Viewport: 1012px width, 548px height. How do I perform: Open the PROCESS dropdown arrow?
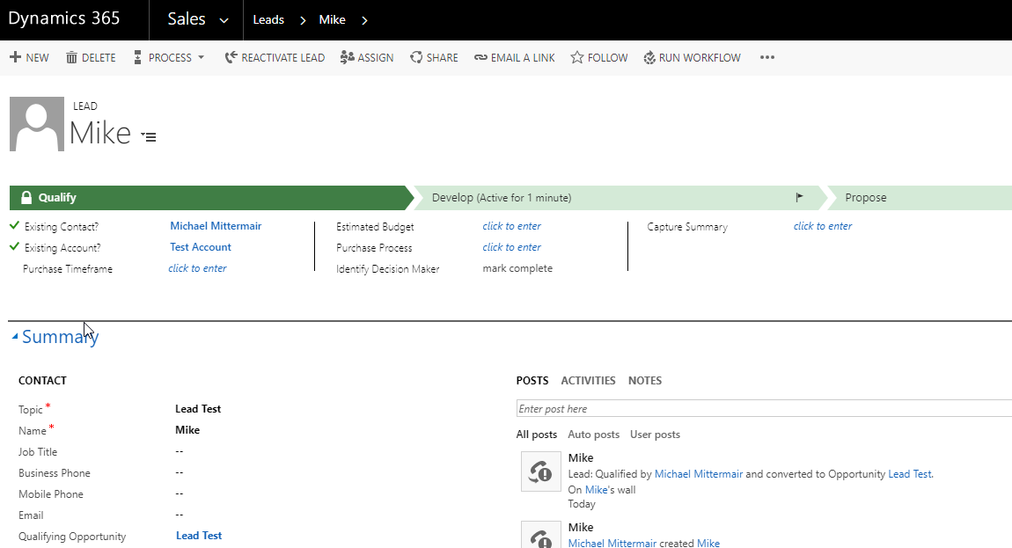tap(202, 57)
